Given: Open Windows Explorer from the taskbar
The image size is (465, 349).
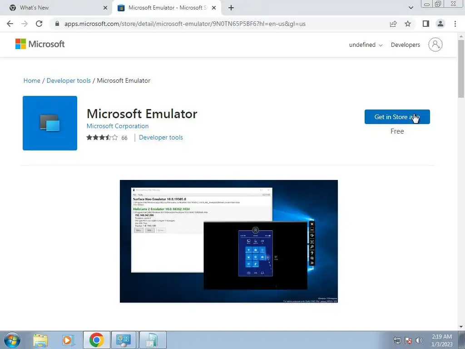Looking at the screenshot, I should [x=40, y=340].
